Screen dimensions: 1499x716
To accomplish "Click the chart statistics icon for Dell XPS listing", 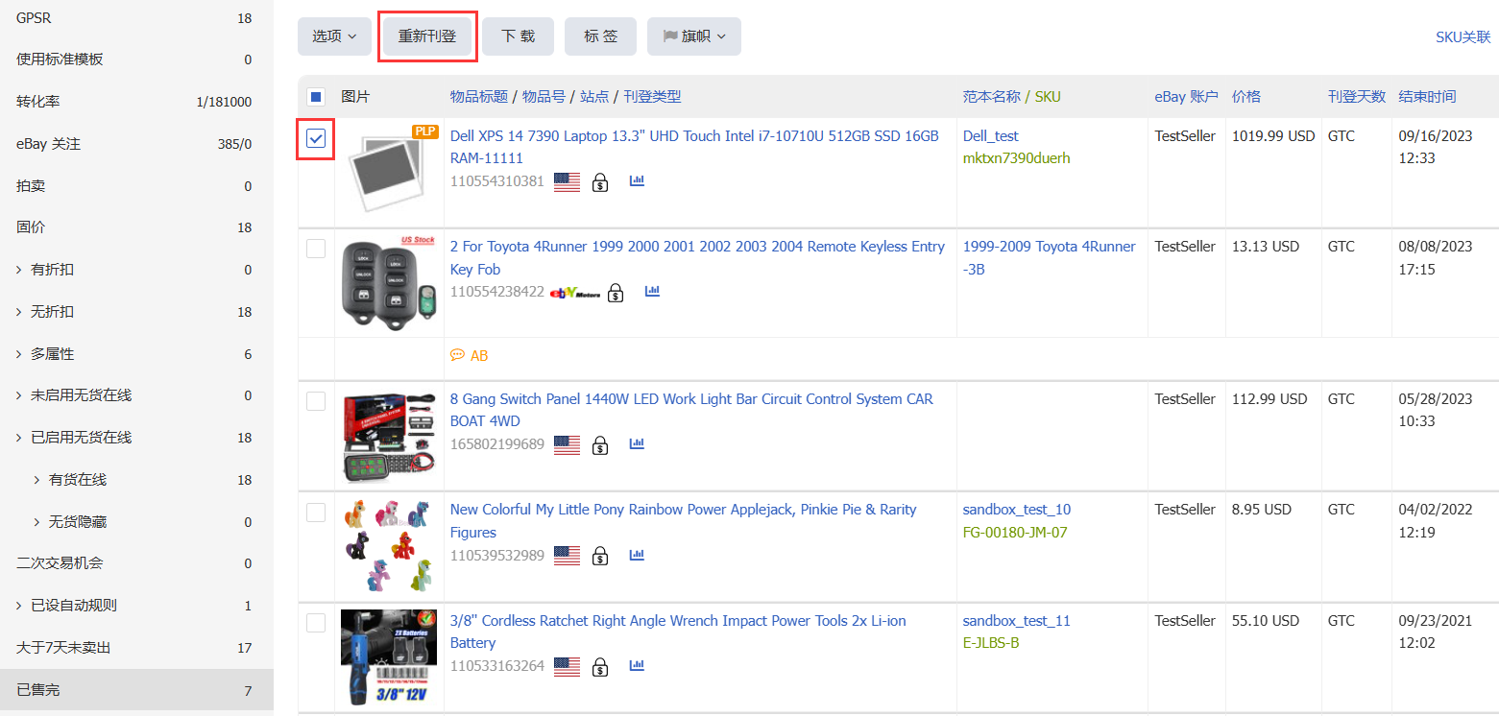I will [x=637, y=181].
